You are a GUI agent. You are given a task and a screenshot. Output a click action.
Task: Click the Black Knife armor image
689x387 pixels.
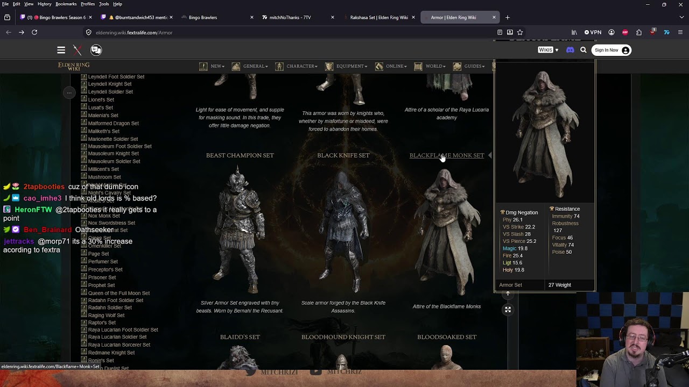coord(343,231)
